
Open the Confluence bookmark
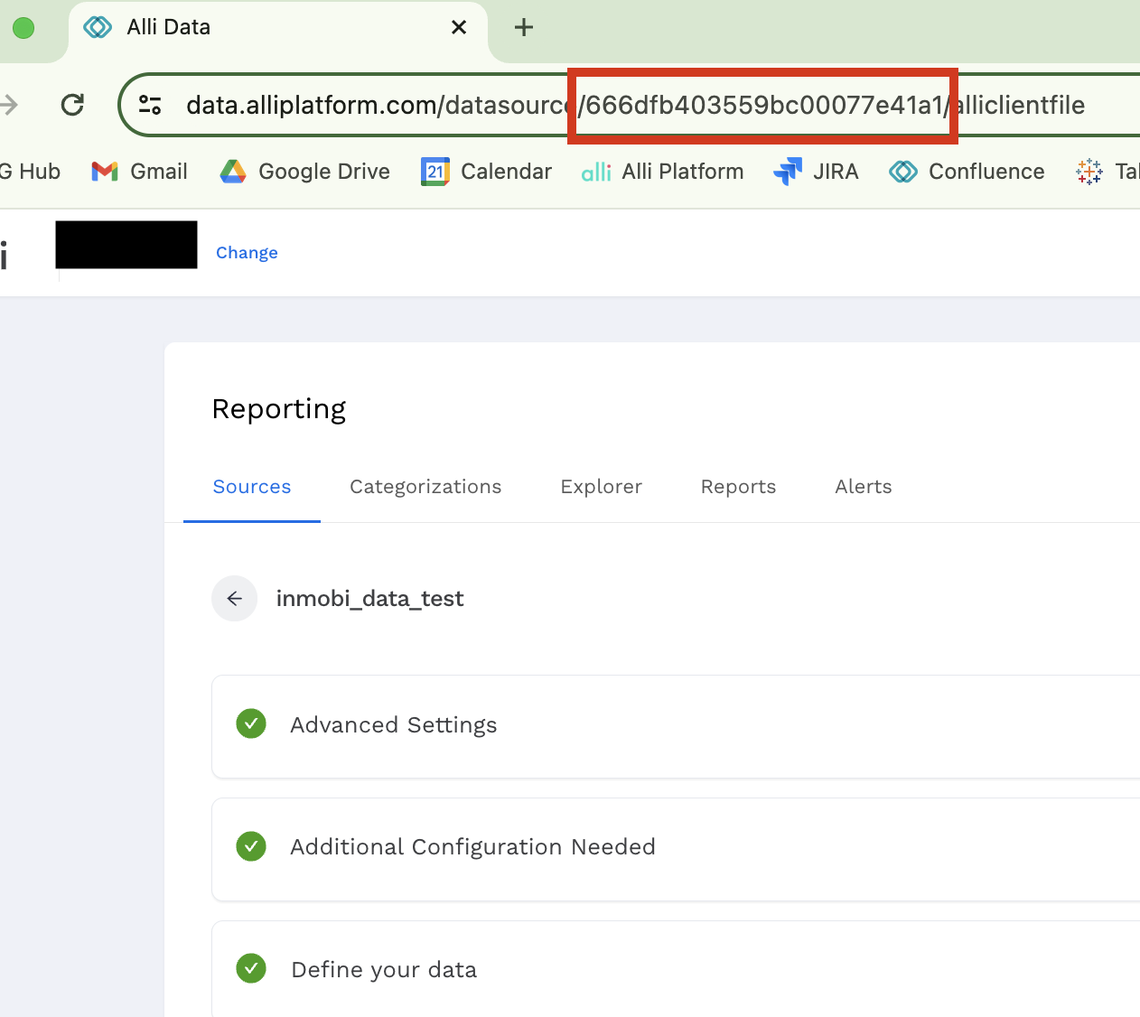click(967, 172)
